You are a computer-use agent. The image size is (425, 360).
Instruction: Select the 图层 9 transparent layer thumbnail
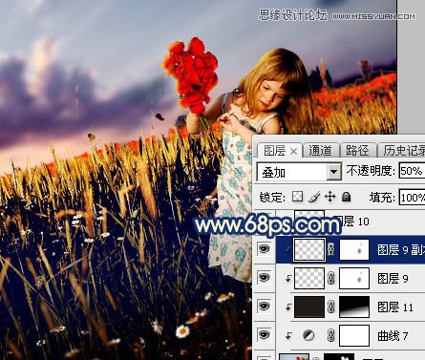click(x=309, y=278)
